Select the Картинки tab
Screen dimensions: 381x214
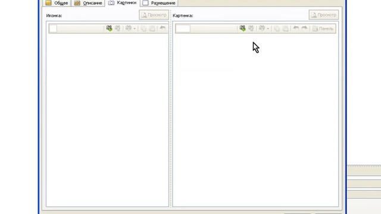pyautogui.click(x=122, y=3)
